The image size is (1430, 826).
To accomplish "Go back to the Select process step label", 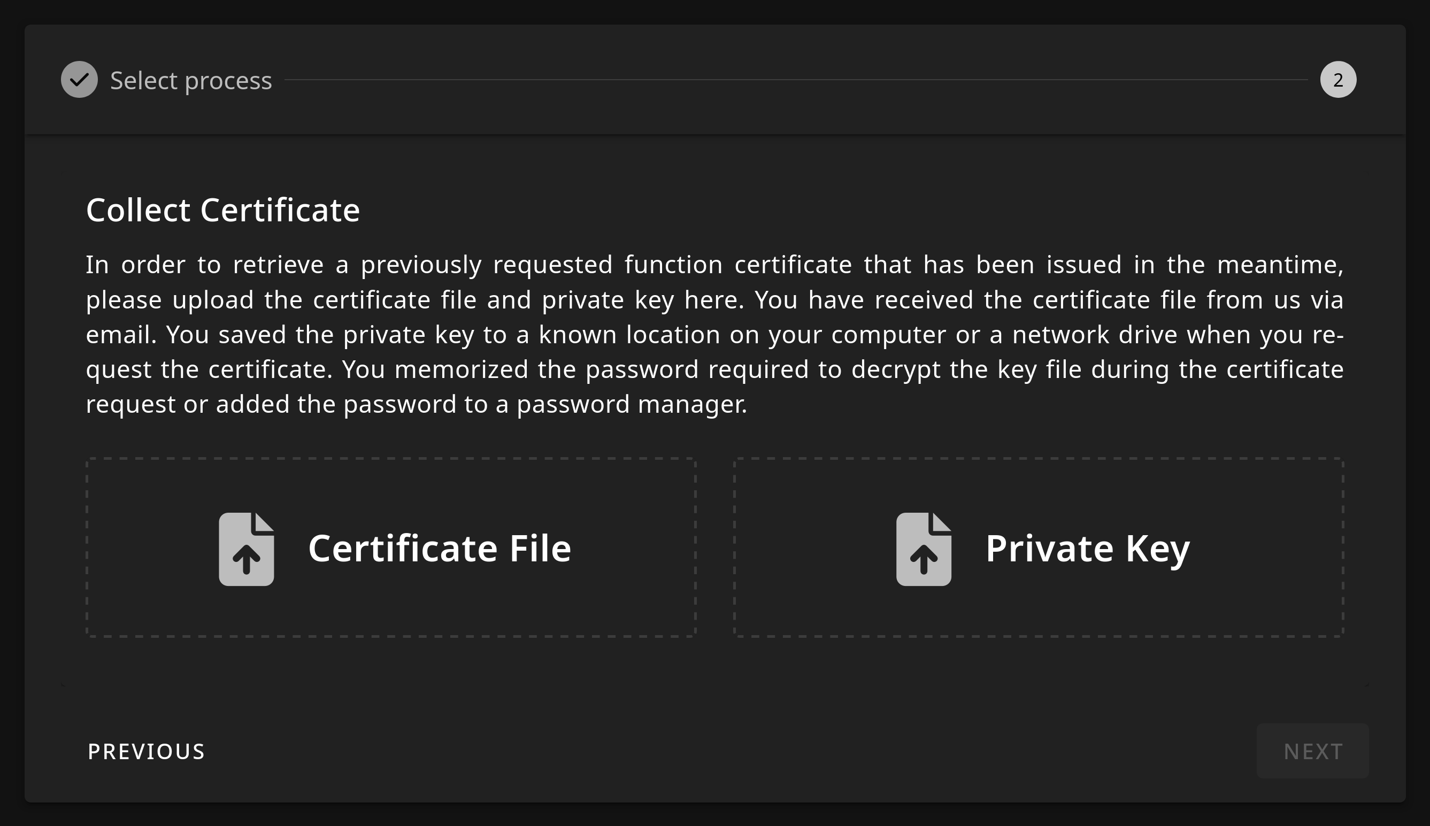I will pos(191,81).
